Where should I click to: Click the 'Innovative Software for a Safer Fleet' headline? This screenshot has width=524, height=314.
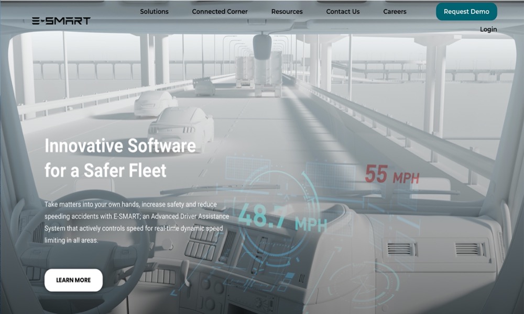pyautogui.click(x=120, y=158)
